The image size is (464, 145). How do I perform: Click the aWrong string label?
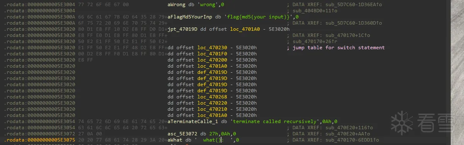[177, 4]
